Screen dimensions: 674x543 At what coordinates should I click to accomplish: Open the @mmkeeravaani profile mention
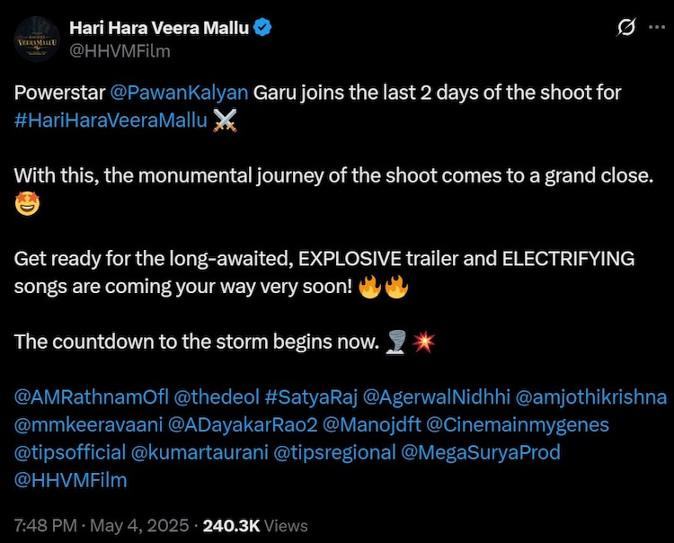(x=90, y=424)
